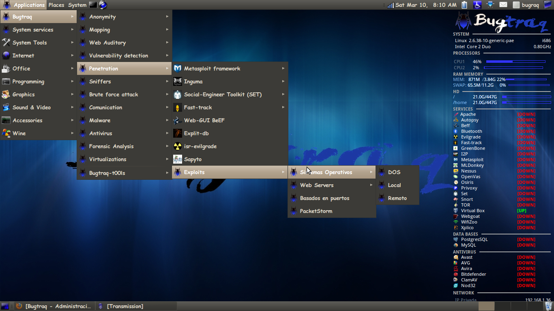Viewport: 554px width, 311px height.
Task: Click the Virtual Box [UP] status
Action: click(522, 211)
